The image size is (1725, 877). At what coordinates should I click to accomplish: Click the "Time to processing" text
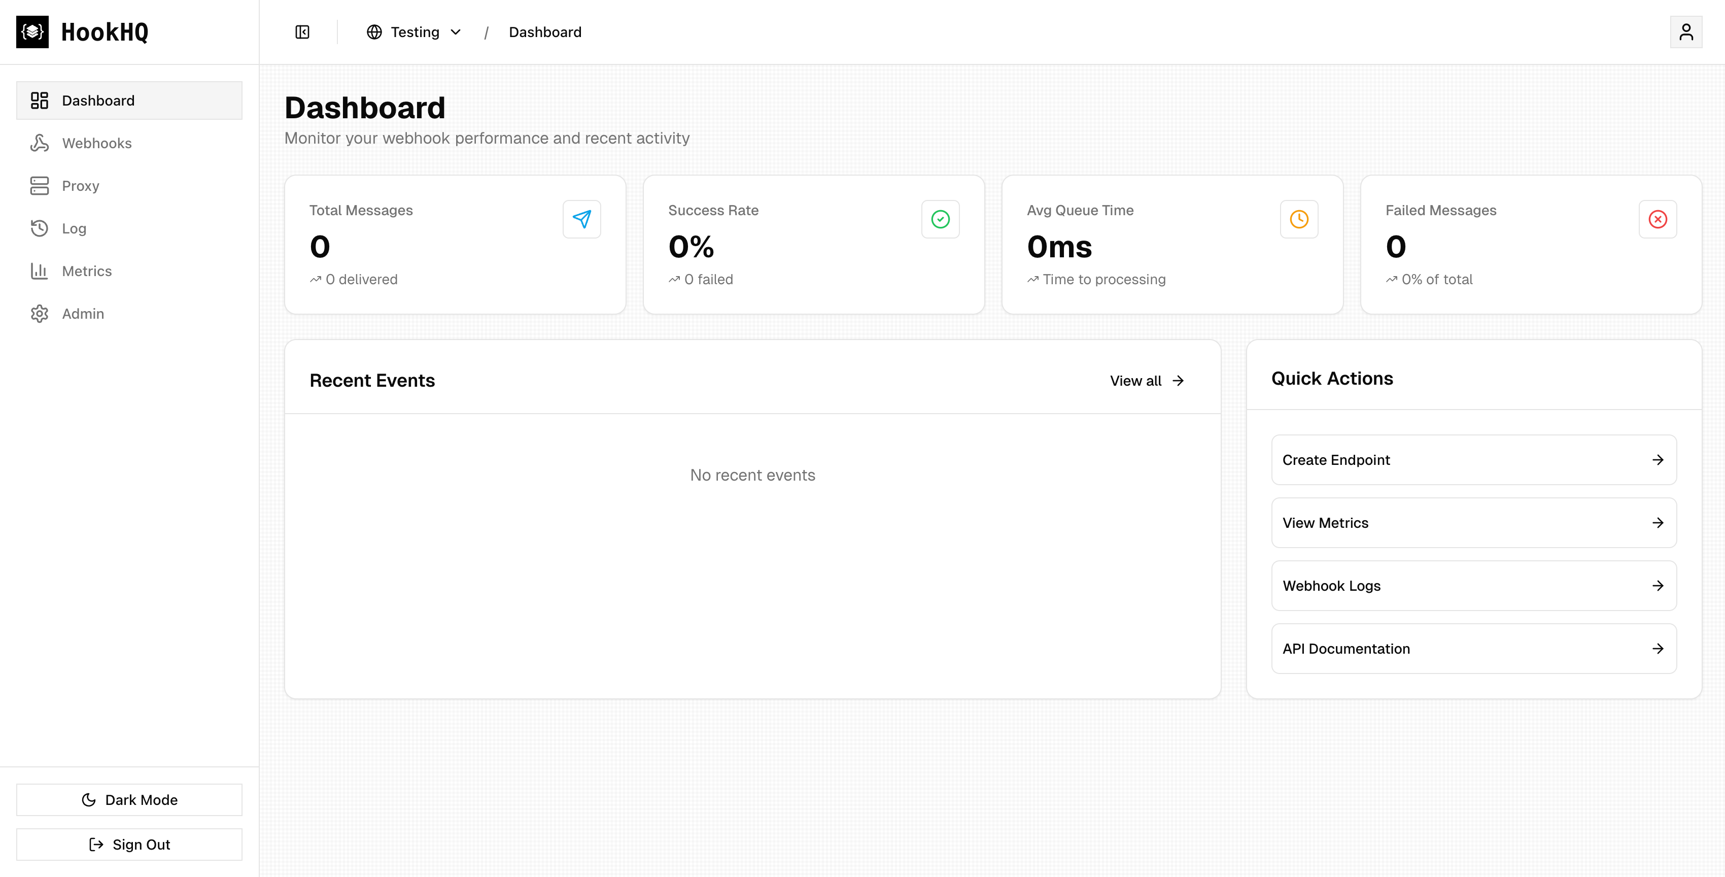coord(1104,279)
